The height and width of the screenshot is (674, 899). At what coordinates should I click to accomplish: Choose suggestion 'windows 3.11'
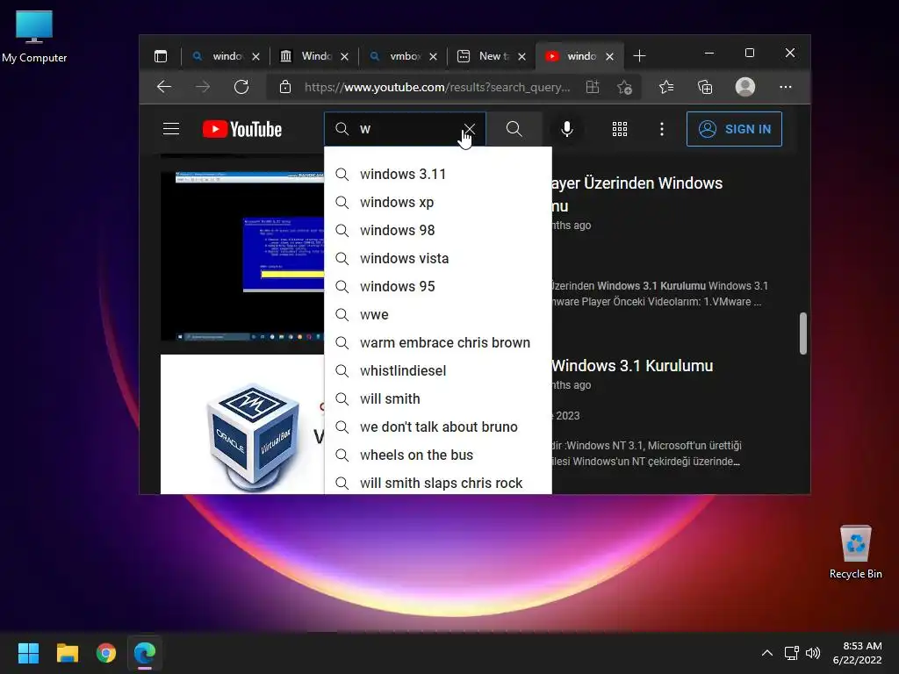pyautogui.click(x=437, y=175)
